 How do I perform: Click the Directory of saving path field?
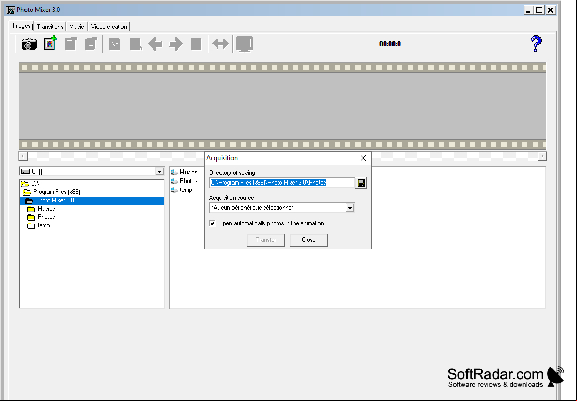click(x=282, y=183)
